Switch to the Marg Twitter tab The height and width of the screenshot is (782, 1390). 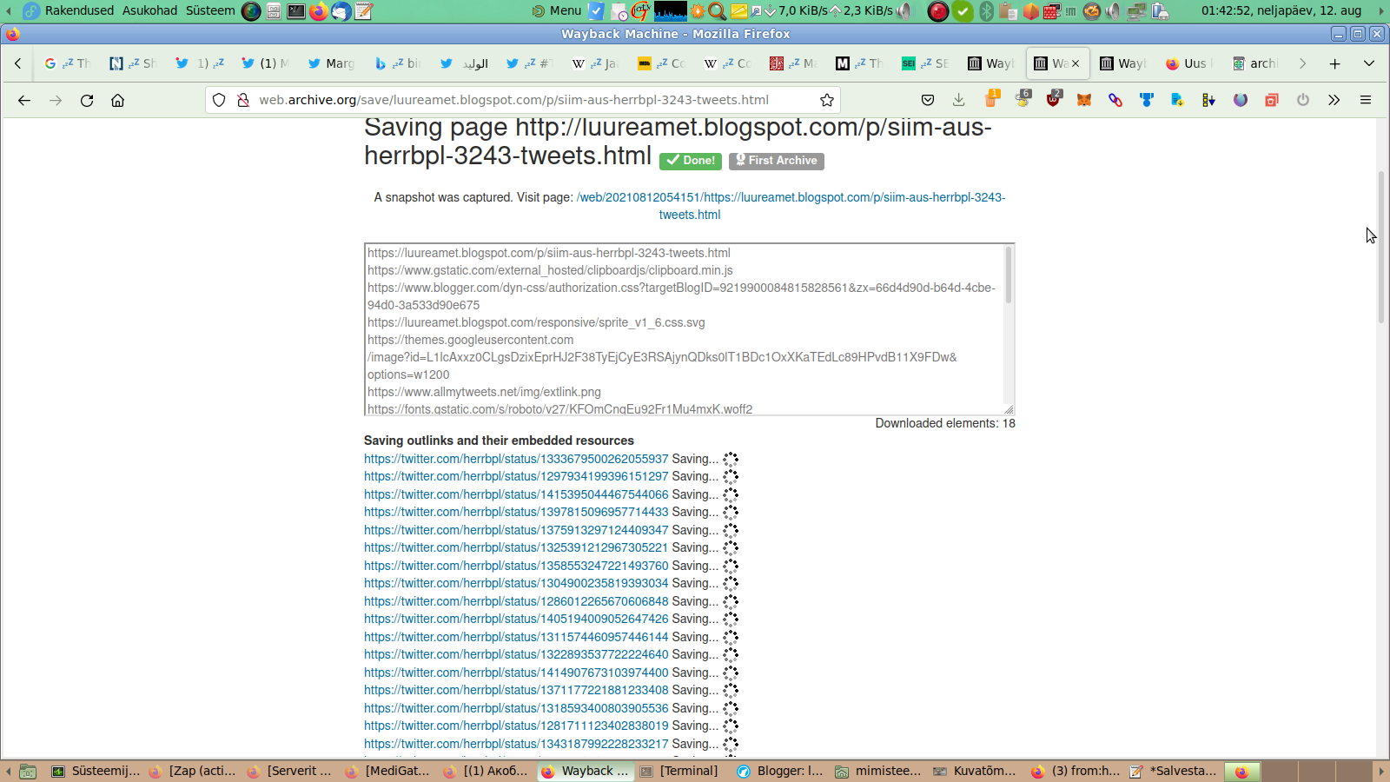(332, 63)
